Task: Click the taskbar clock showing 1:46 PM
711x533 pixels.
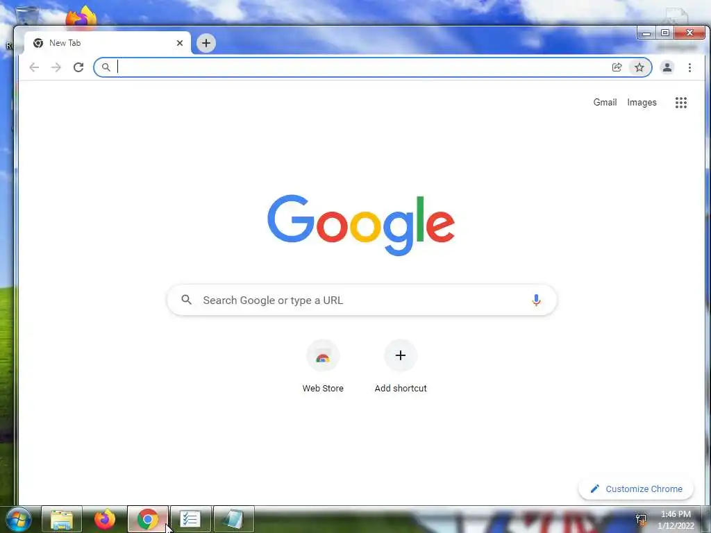Action: 676,520
